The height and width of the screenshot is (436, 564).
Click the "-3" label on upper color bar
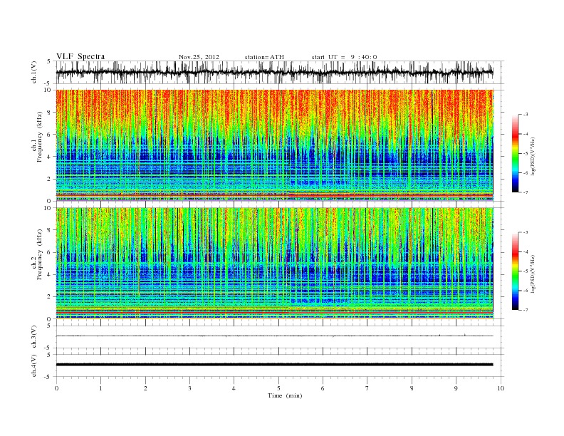coord(525,115)
